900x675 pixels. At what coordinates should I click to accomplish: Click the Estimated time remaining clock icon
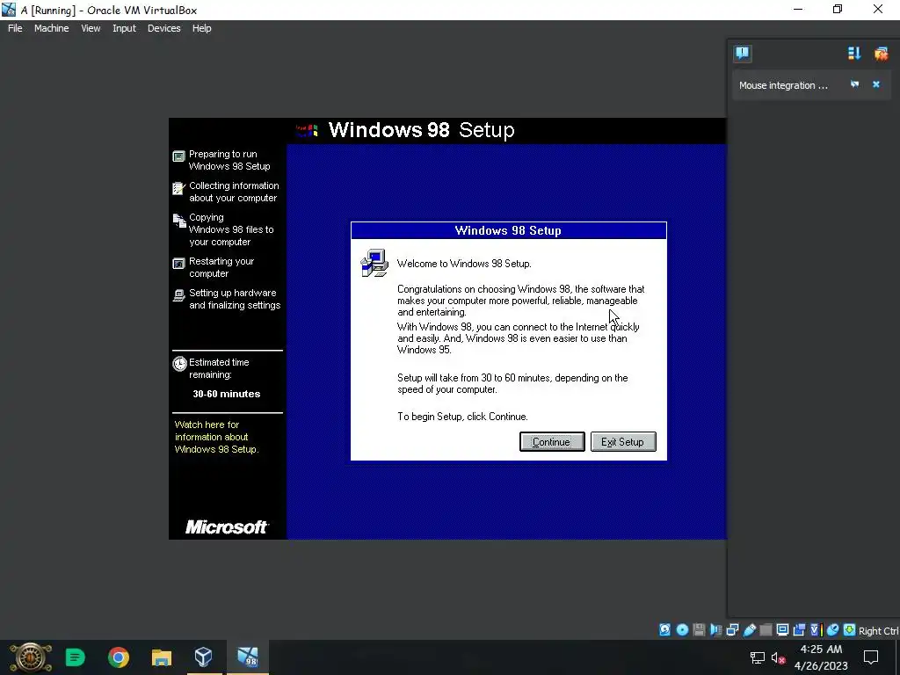point(179,363)
